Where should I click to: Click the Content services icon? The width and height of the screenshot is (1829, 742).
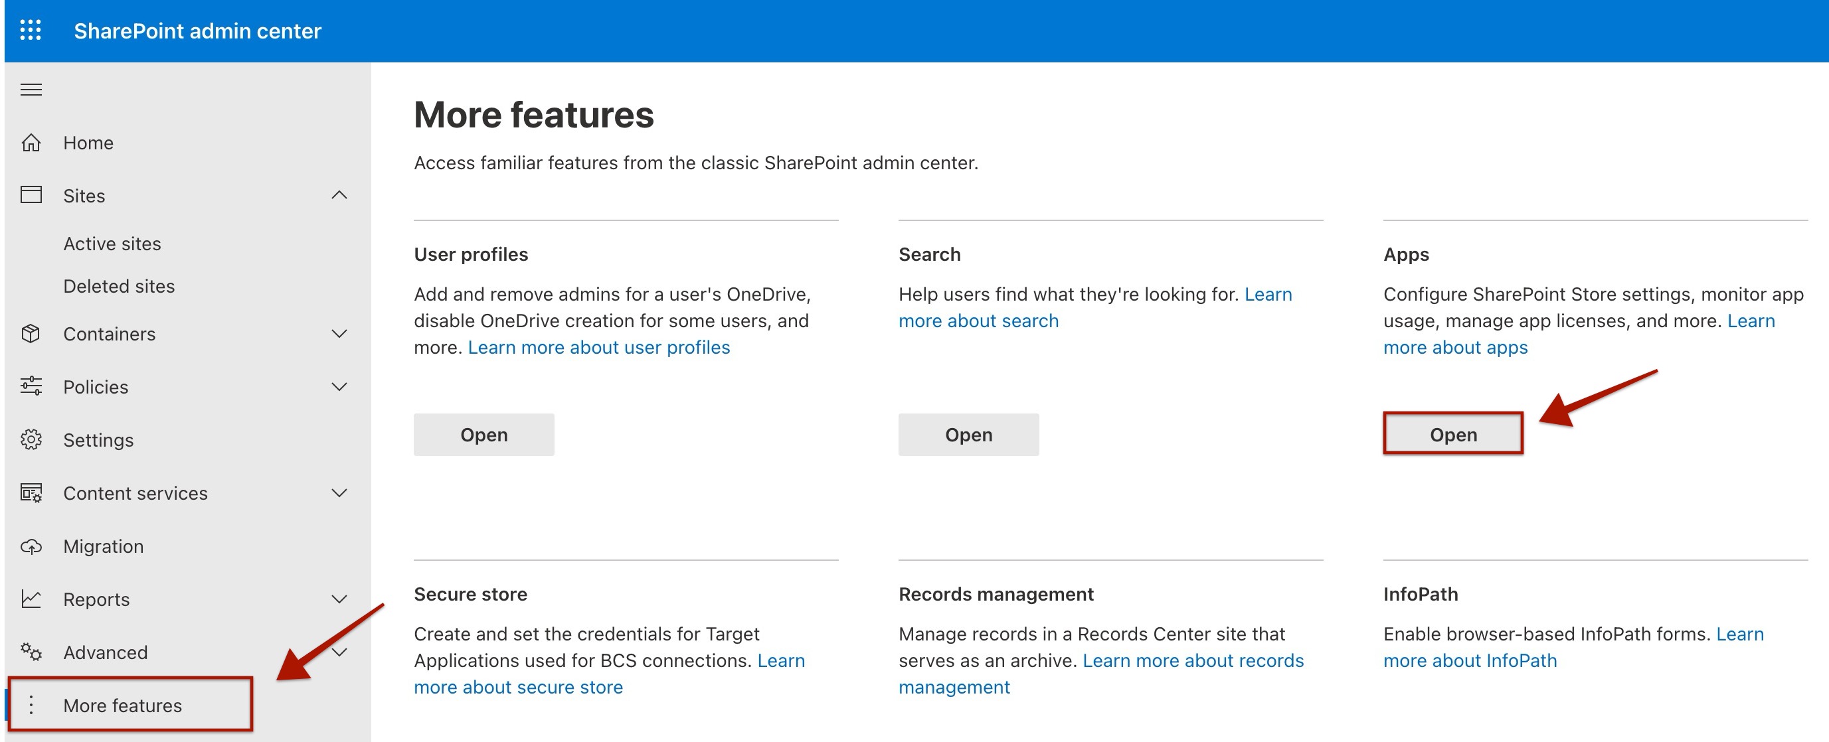[x=31, y=493]
